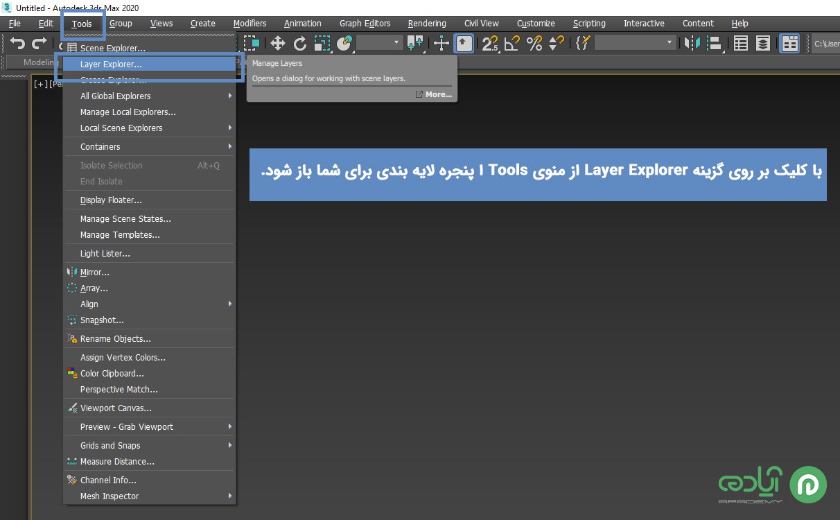The height and width of the screenshot is (520, 840).
Task: Toggle Keyboard Shortcut Override button
Action: (x=464, y=44)
